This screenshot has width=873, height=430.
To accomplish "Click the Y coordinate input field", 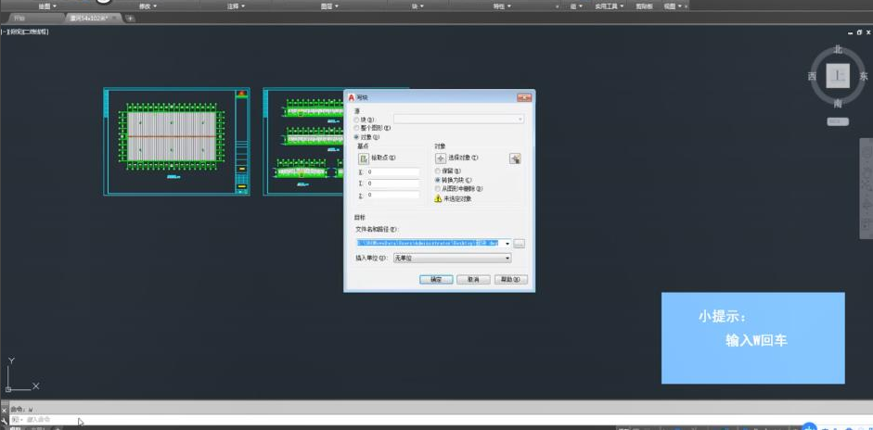I will tap(392, 183).
